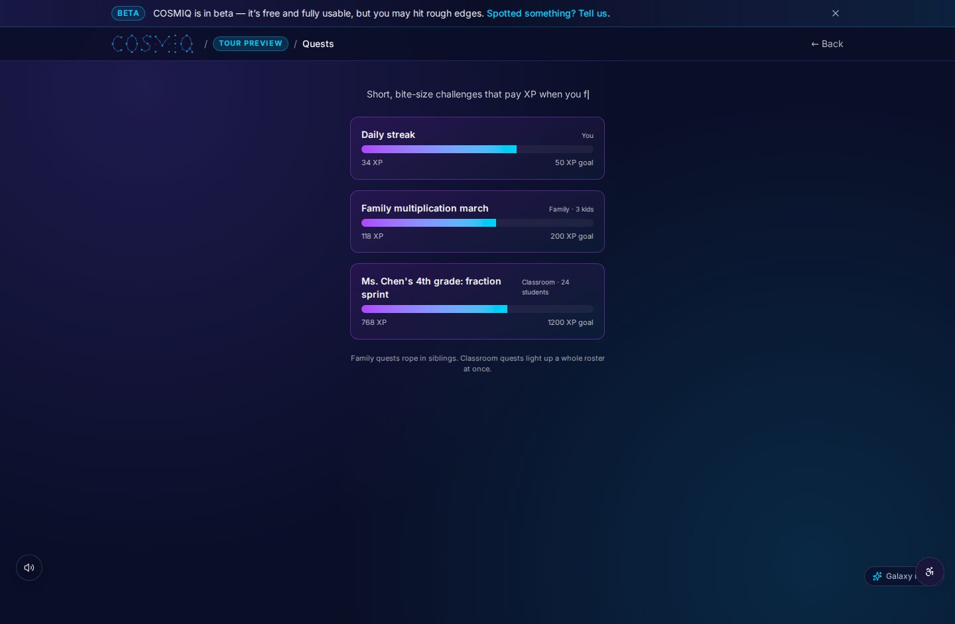Open the Daily streak quest card
The height and width of the screenshot is (624, 955).
tap(477, 148)
